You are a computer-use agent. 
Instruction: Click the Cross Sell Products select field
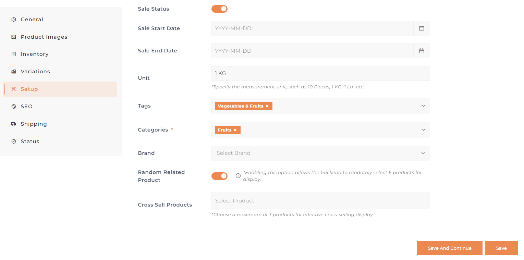click(320, 200)
